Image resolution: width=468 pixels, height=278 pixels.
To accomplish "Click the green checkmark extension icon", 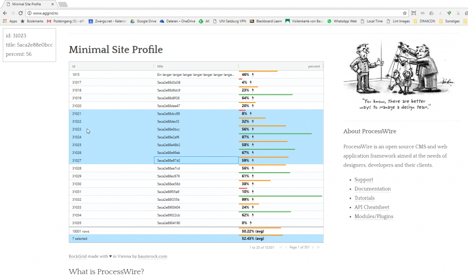I will coord(449,13).
